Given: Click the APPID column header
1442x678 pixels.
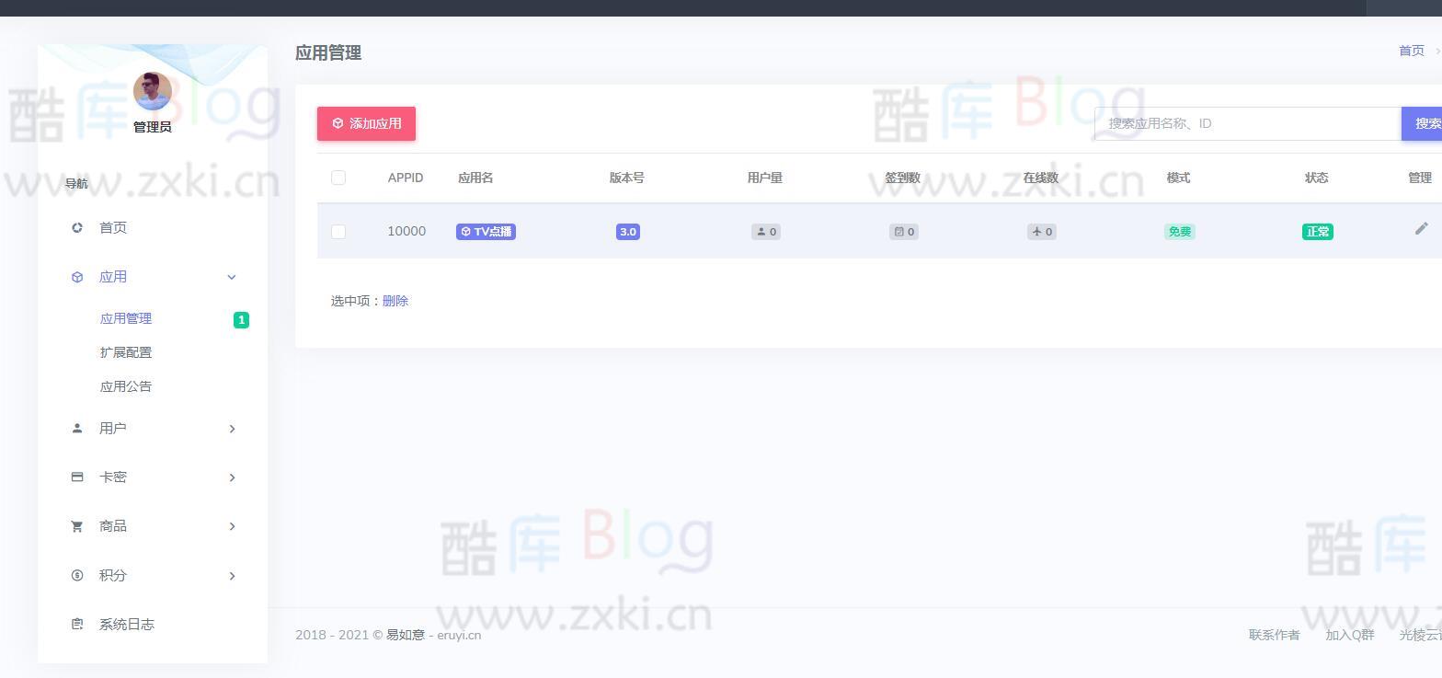Looking at the screenshot, I should coord(406,178).
